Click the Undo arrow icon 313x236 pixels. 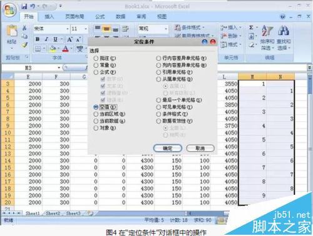point(33,7)
